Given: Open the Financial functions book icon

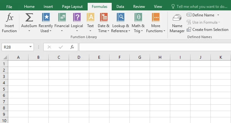Looking at the screenshot, I should [x=62, y=17].
